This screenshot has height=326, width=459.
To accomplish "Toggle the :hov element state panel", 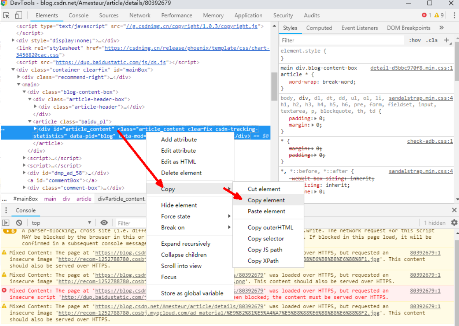I will point(415,40).
